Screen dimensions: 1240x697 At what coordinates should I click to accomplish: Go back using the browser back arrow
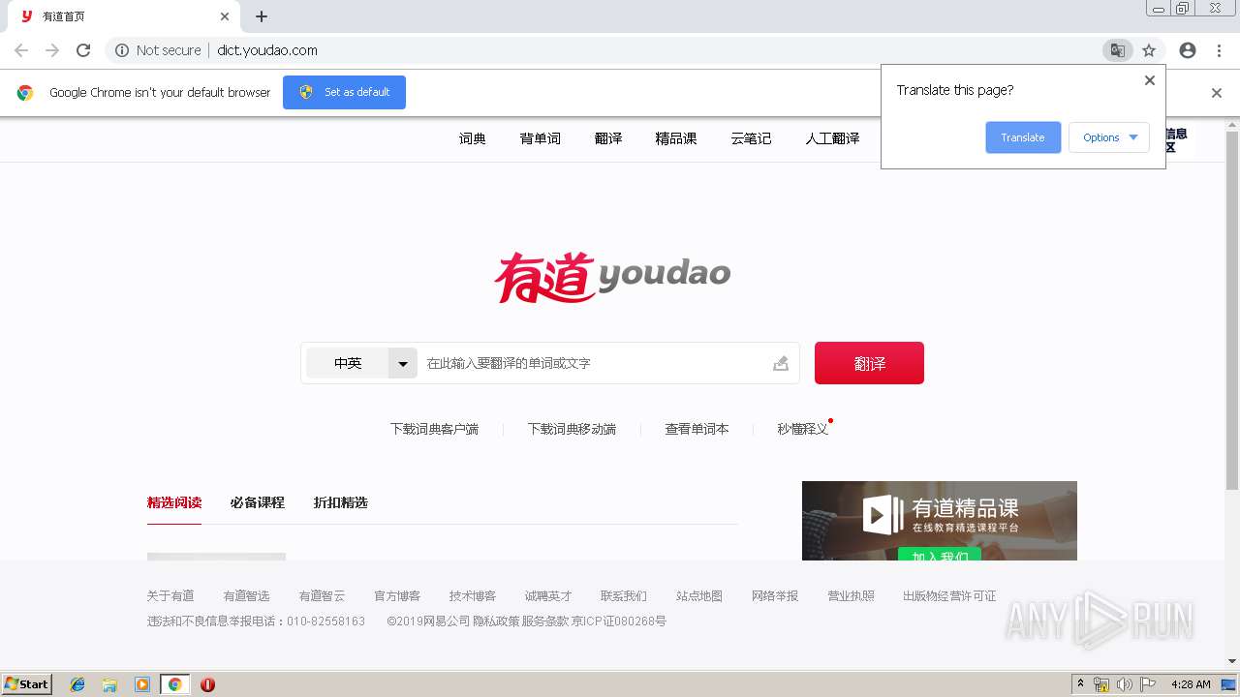pos(21,50)
